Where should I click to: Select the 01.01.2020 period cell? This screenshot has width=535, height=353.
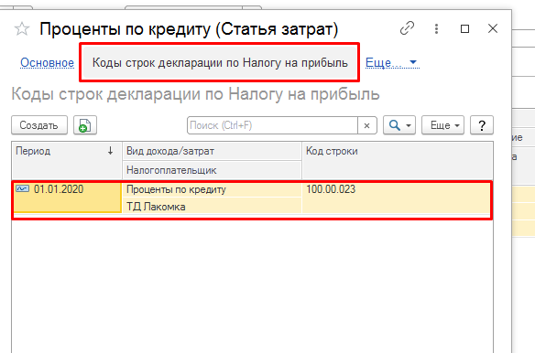(x=67, y=198)
